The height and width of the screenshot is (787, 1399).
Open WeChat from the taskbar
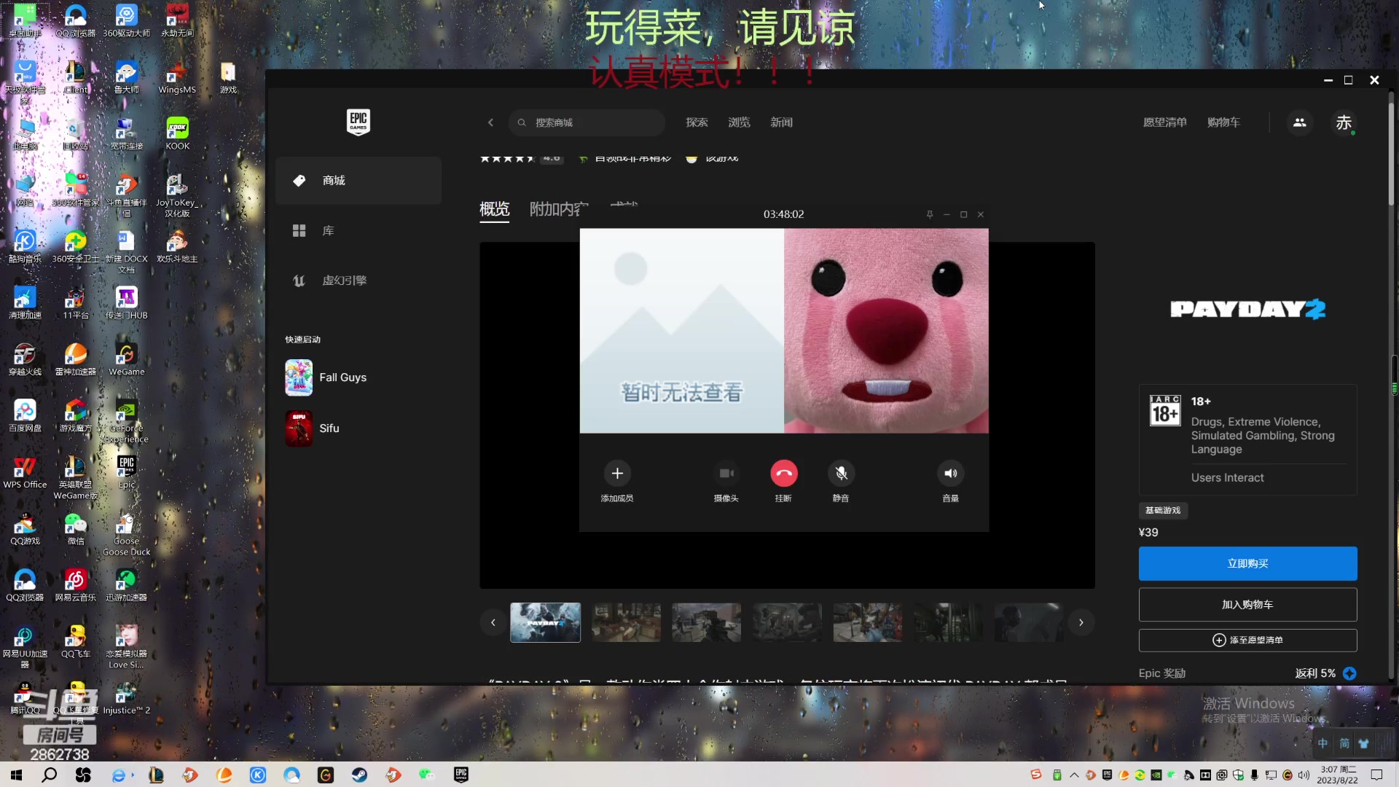(426, 775)
